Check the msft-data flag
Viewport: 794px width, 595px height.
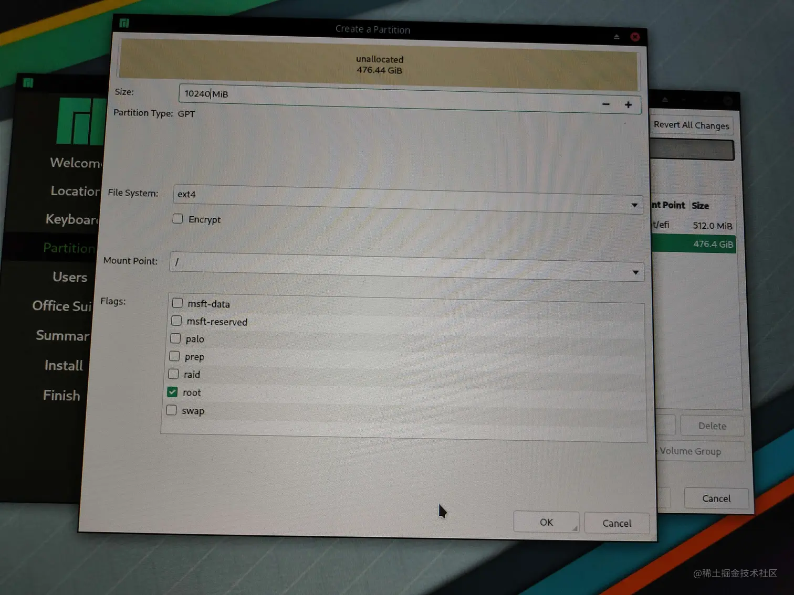click(177, 303)
